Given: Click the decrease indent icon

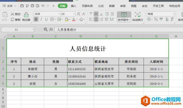Looking at the screenshot, I should [107, 14].
